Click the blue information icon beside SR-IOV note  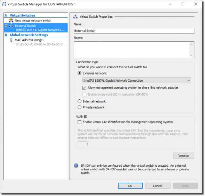[x=76, y=166]
